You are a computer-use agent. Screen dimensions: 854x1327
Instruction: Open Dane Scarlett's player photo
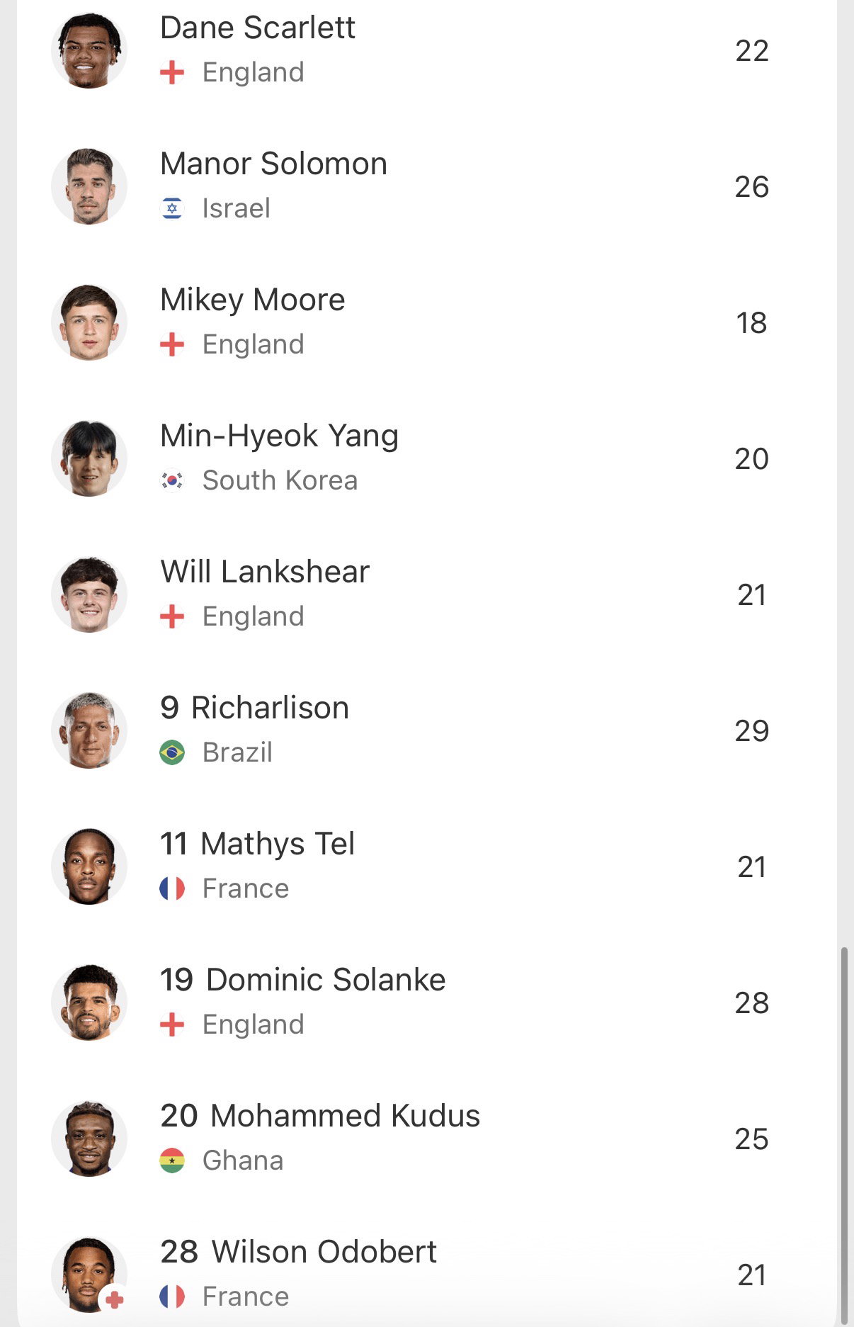89,50
